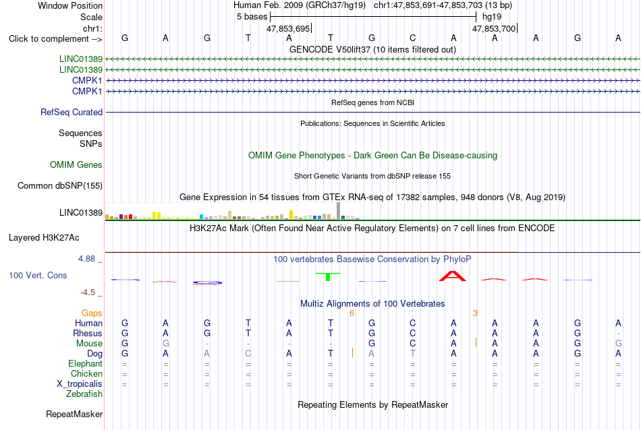The height and width of the screenshot is (430, 641).
Task: Open the '100 vertebrates Basewise Conservation by PhyloP' title
Action: tap(372, 259)
